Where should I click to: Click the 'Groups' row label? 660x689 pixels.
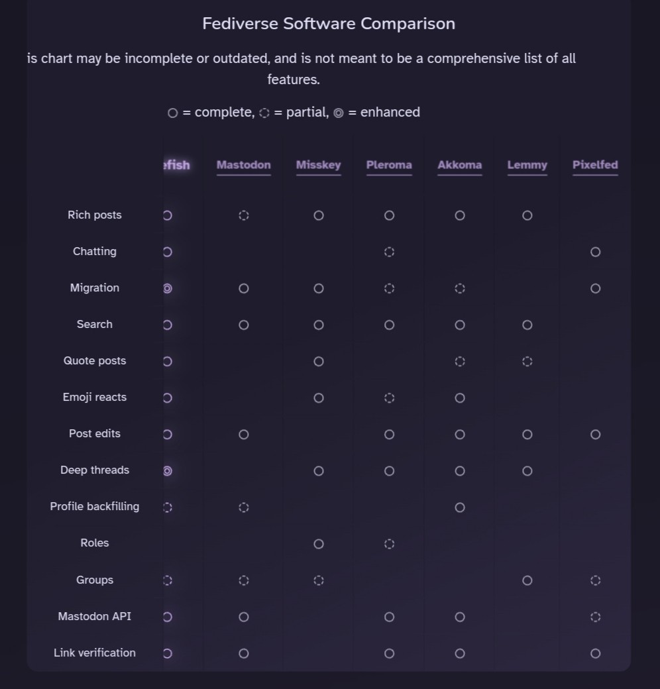tap(95, 580)
